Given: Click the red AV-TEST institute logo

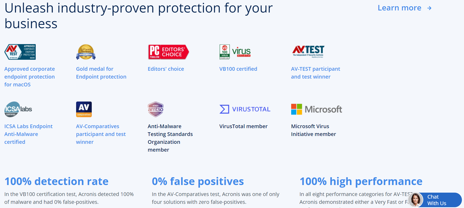Looking at the screenshot, I should [x=308, y=51].
